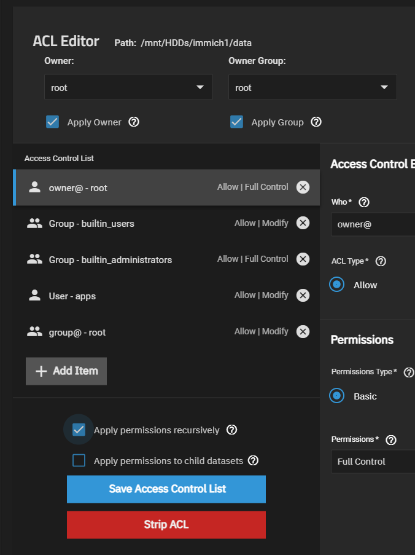Viewport: 415px width, 555px height.
Task: Select the Basic permissions type
Action: [337, 396]
